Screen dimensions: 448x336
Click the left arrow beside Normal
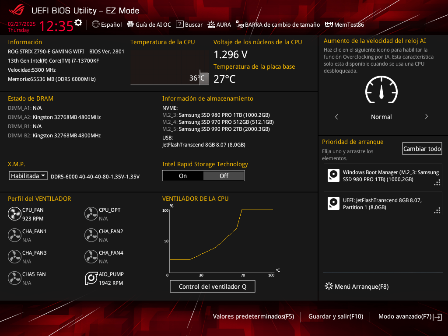[336, 116]
